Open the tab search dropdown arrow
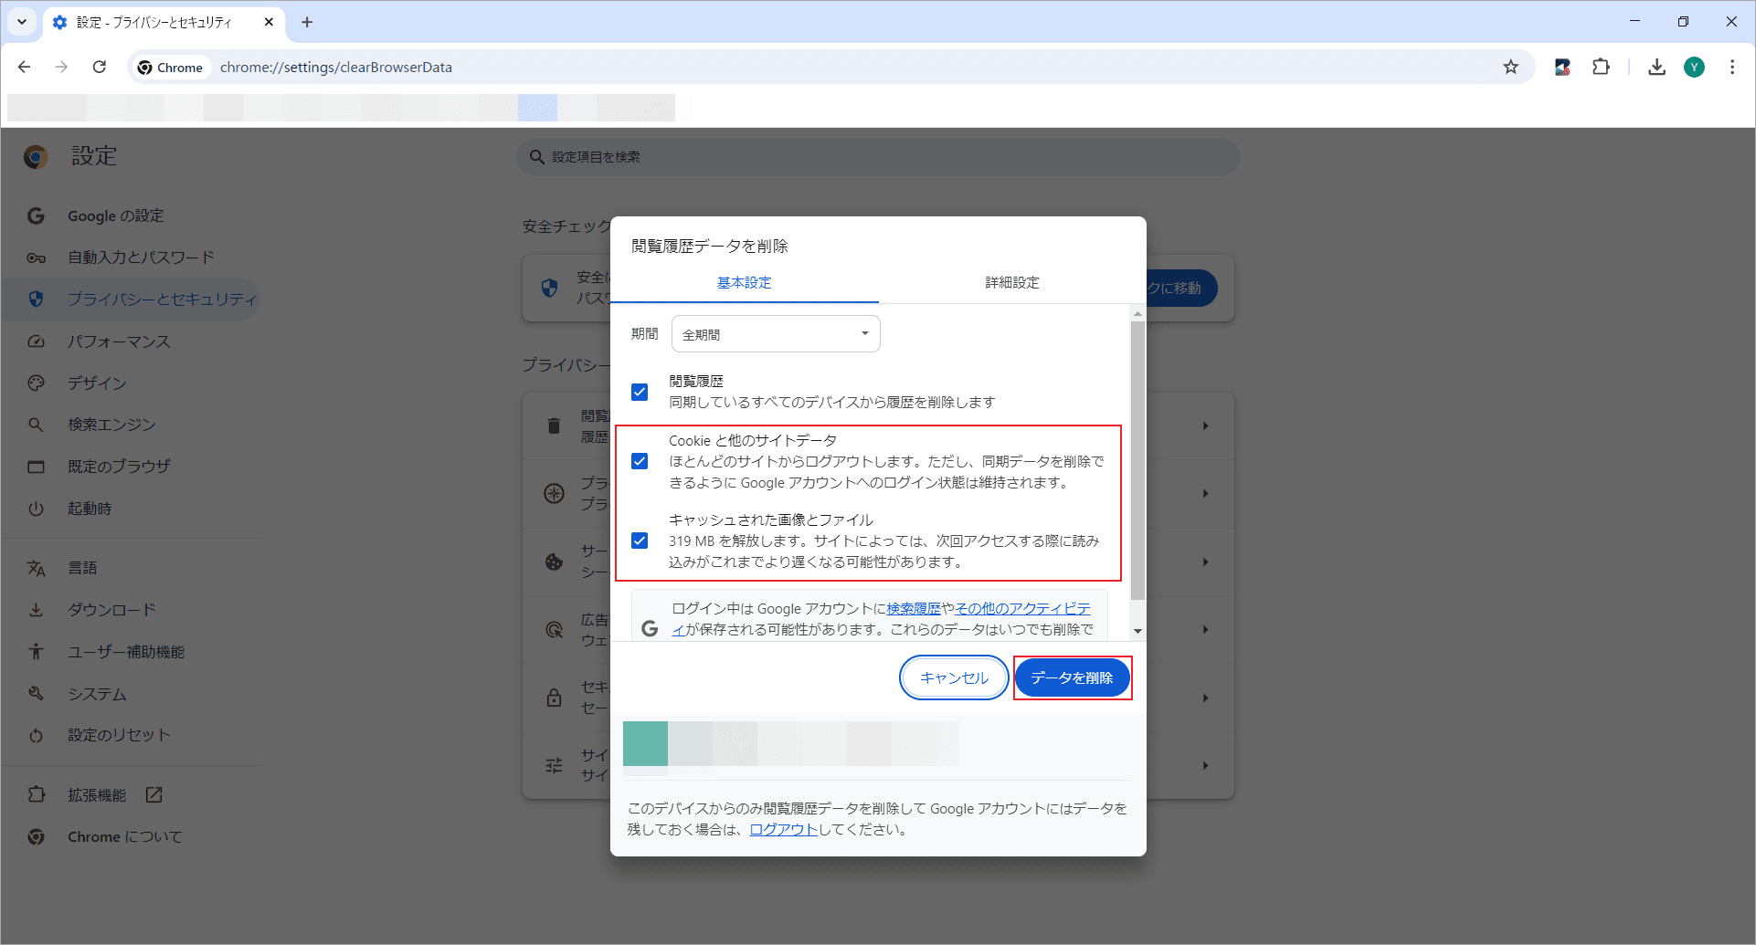 [22, 22]
